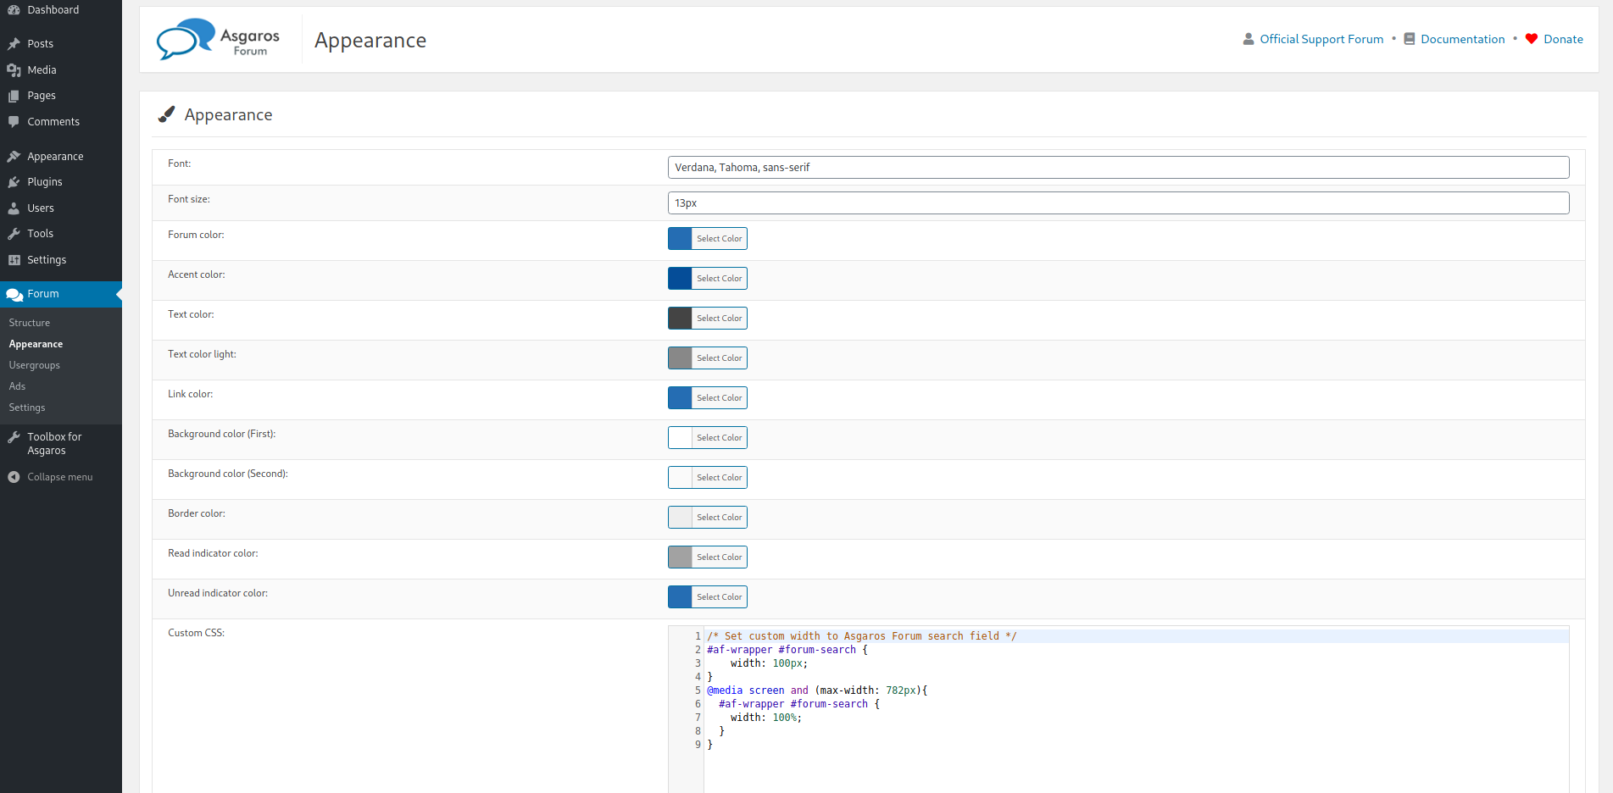Follow the Documentation link
The width and height of the screenshot is (1613, 793).
pyautogui.click(x=1463, y=38)
